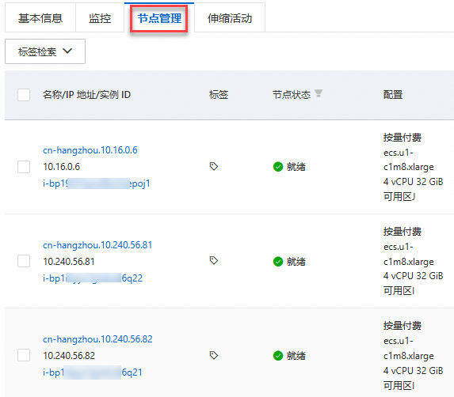Click the IP text 10.240.56.82
This screenshot has height=397, width=454.
tap(69, 356)
